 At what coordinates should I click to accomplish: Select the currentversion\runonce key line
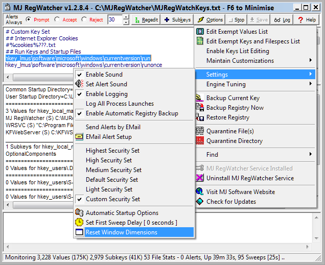click(83, 65)
